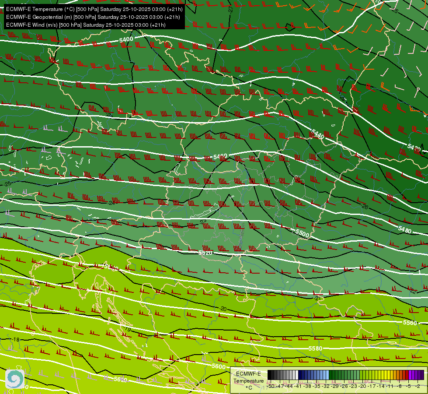The height and width of the screenshot is (394, 428).
Task: Select the 5580 geopotential contour label
Action: point(316,348)
